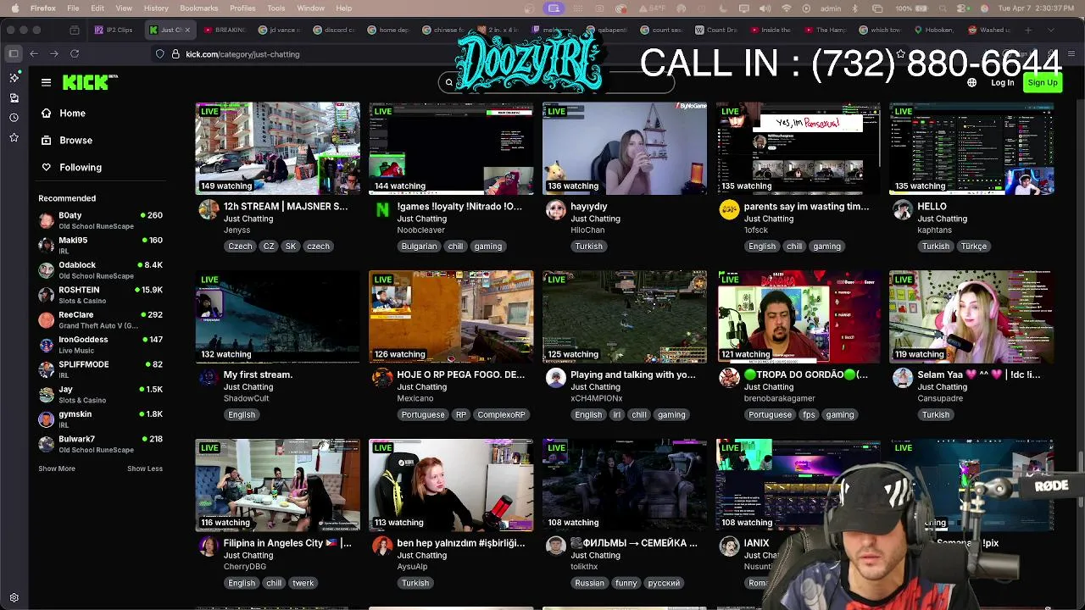Click the Kick logo
Viewport: 1085px width, 610px height.
pyautogui.click(x=90, y=82)
